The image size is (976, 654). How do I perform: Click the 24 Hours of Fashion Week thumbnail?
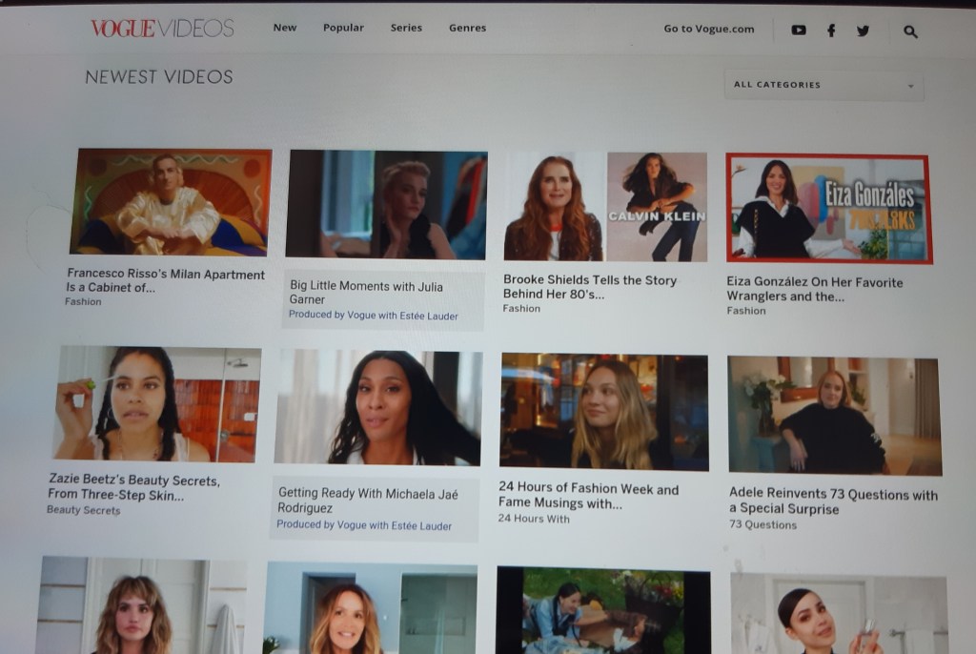tap(603, 412)
